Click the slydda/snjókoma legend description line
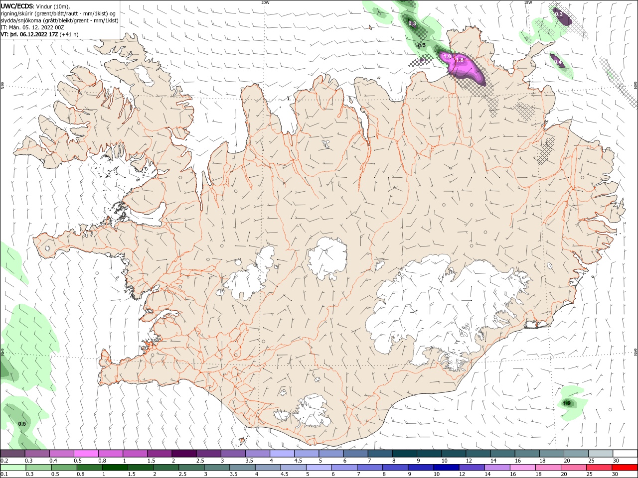The height and width of the screenshot is (478, 638). click(59, 20)
